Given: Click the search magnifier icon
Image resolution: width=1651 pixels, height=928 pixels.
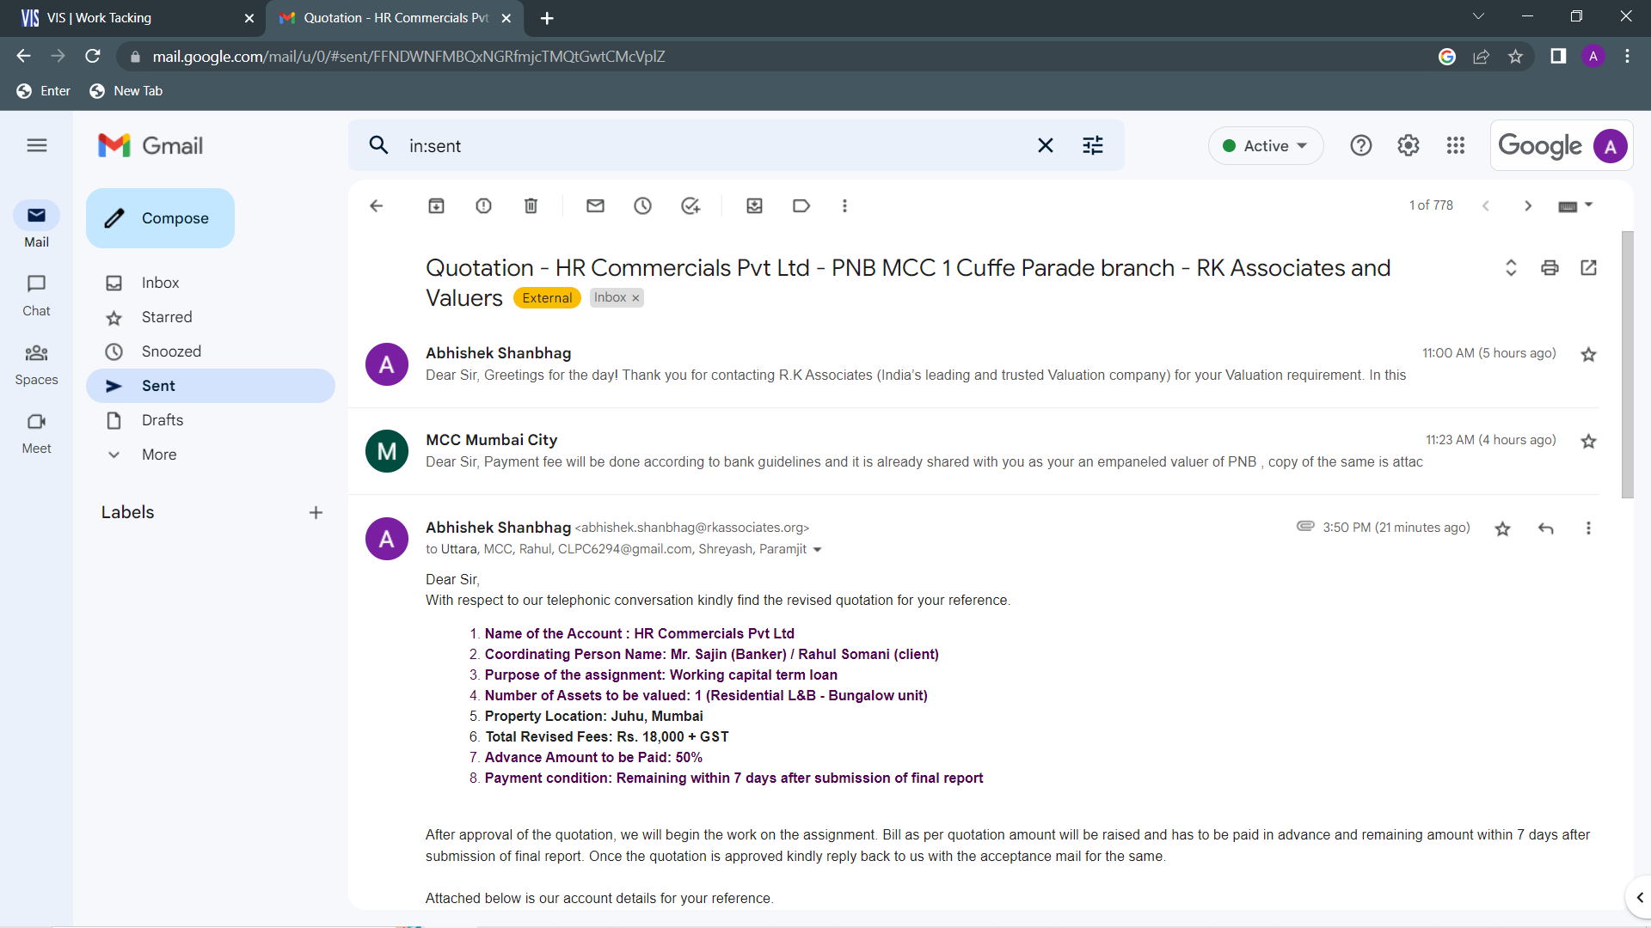Looking at the screenshot, I should coord(378,145).
